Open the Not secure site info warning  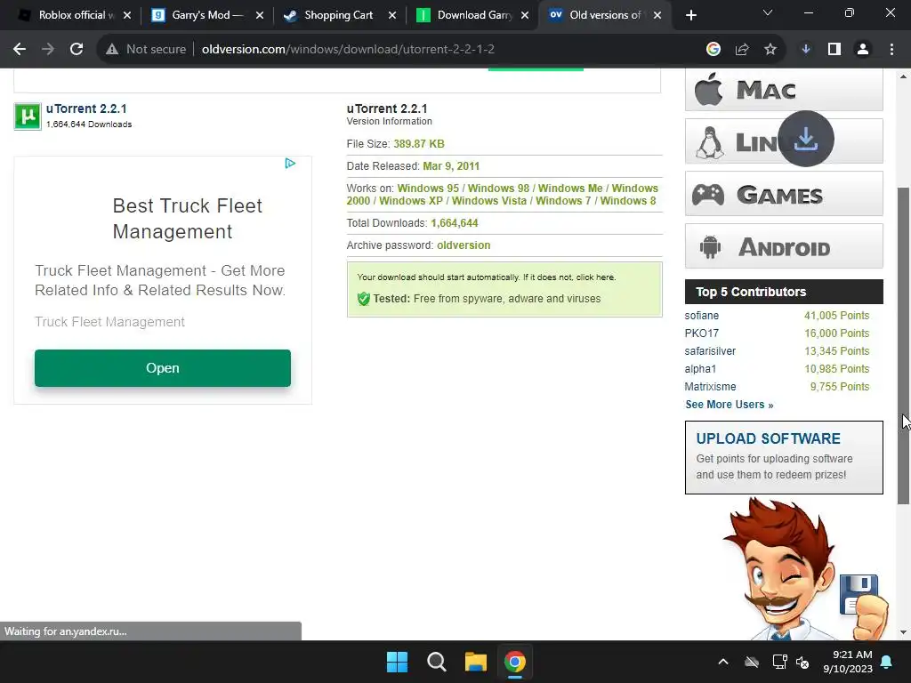pos(146,50)
